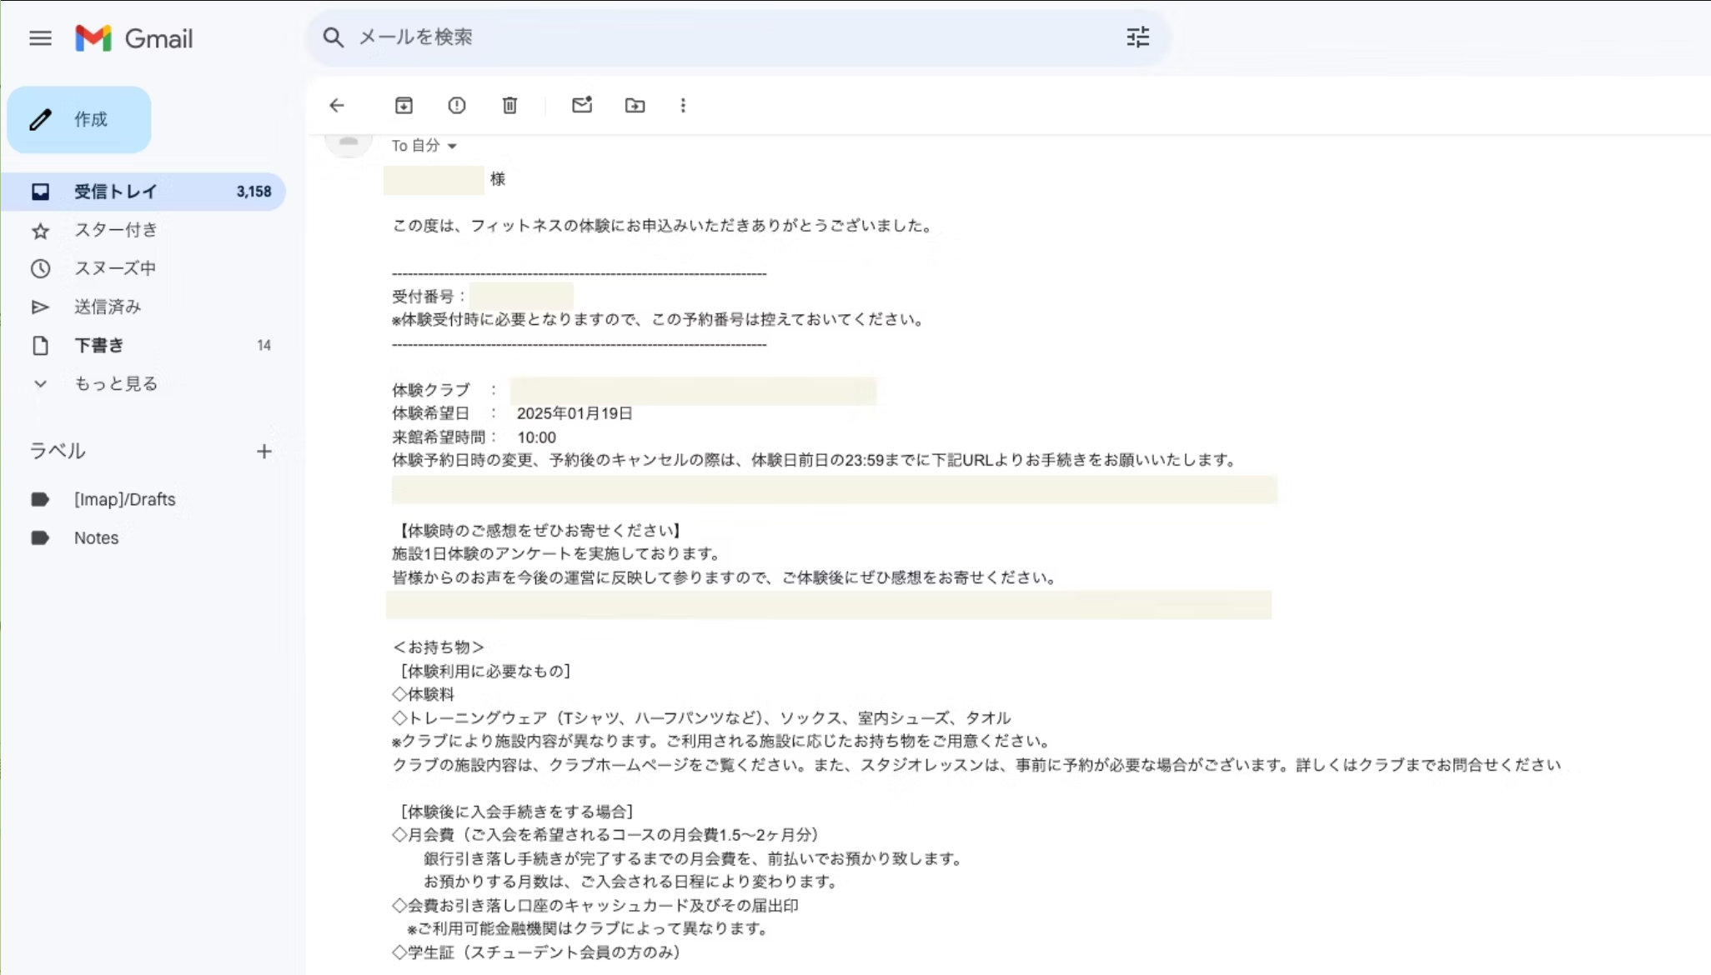Open the Move to folder icon
The height and width of the screenshot is (975, 1711).
(635, 105)
